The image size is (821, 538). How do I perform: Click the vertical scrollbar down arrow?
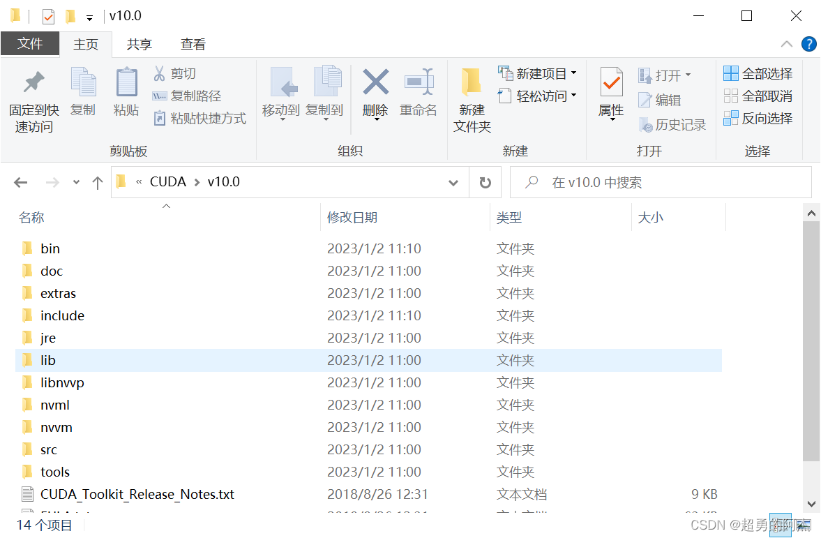click(x=811, y=504)
